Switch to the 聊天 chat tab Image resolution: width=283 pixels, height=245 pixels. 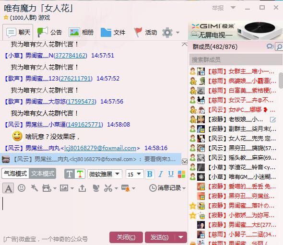coord(18,33)
